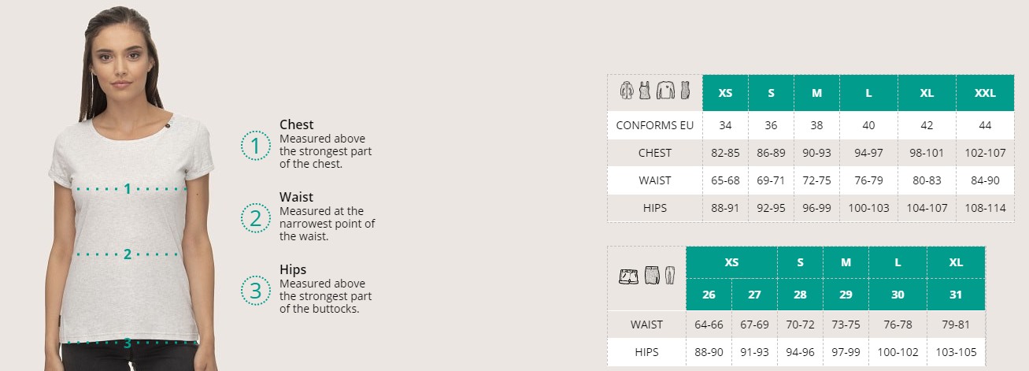Viewport: 1029px width, 371px height.
Task: Click the Chest heading text
Action: click(296, 124)
